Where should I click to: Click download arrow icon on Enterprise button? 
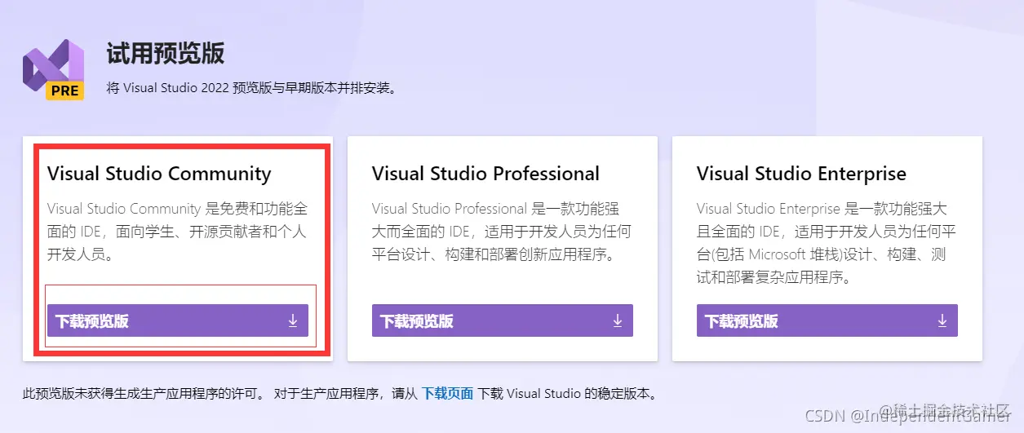point(942,320)
